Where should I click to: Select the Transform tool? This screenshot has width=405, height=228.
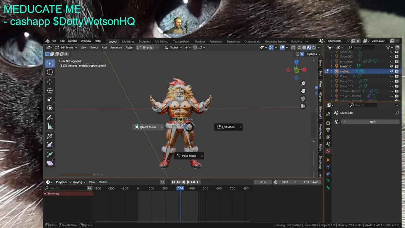tap(50, 108)
